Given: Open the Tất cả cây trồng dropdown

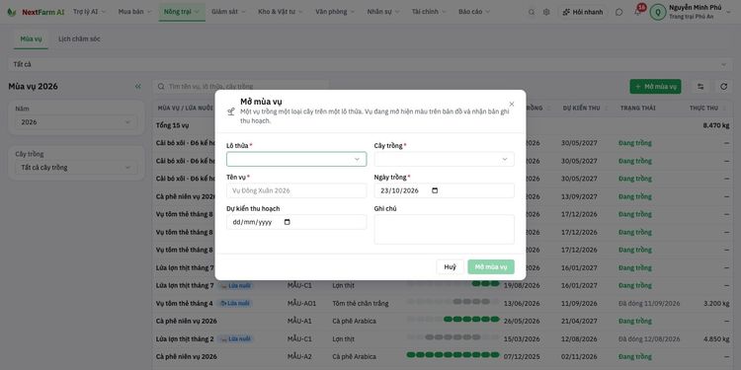Looking at the screenshot, I should click(76, 168).
